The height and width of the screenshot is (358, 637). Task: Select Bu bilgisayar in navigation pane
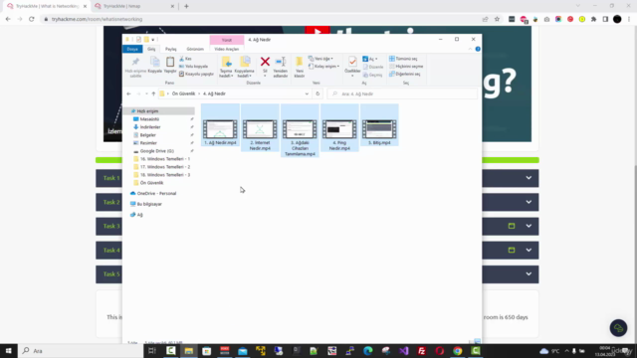(149, 204)
